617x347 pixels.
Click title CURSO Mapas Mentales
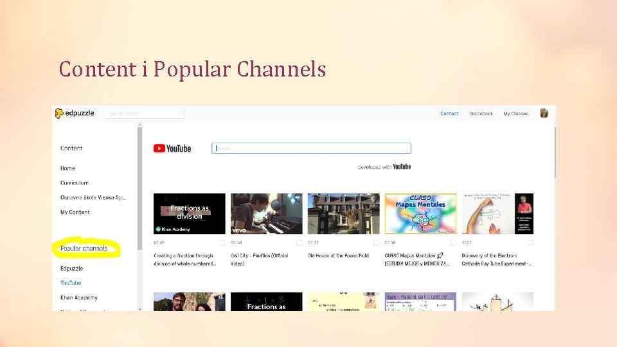[417, 260]
